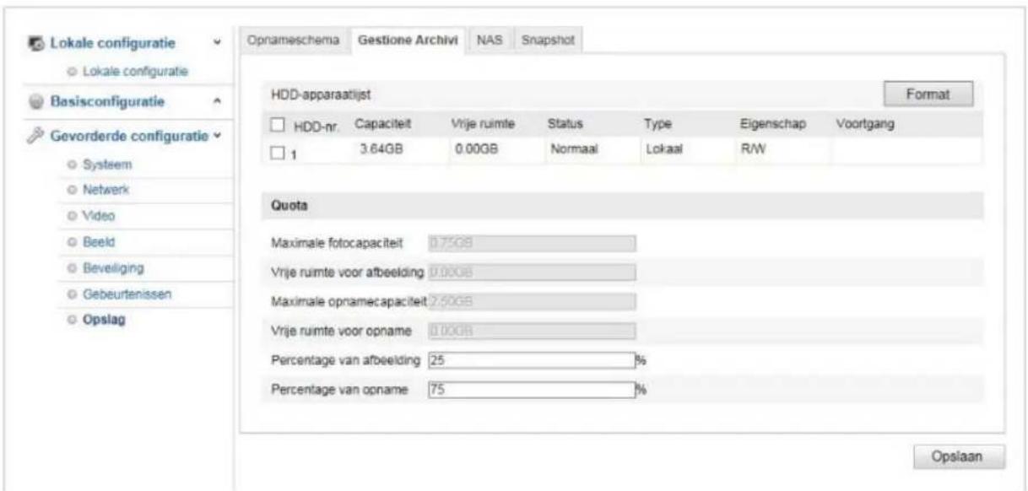
Task: Click the Maximale opnamecapaciteit field
Action: point(532,301)
